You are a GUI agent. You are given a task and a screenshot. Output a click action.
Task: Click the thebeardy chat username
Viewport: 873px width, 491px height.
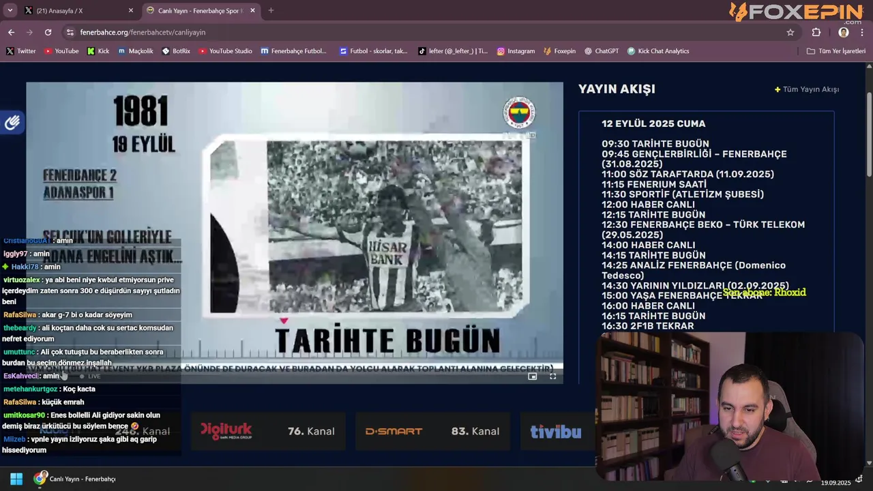[x=20, y=328]
